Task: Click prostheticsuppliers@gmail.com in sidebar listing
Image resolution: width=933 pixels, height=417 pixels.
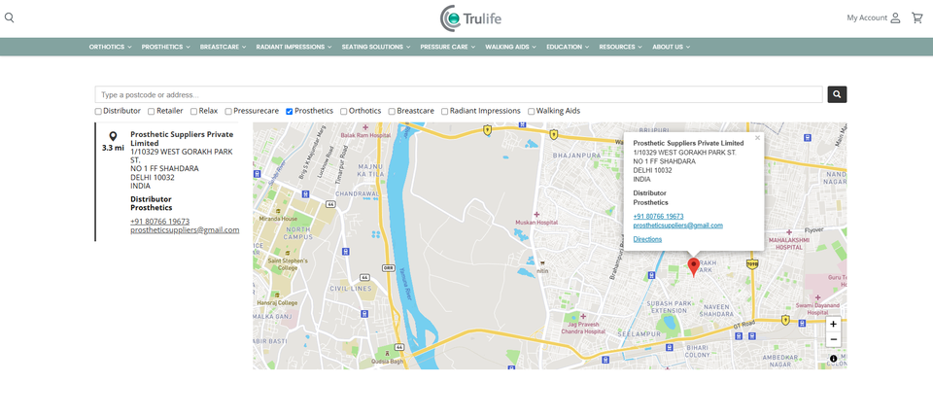Action: click(185, 229)
